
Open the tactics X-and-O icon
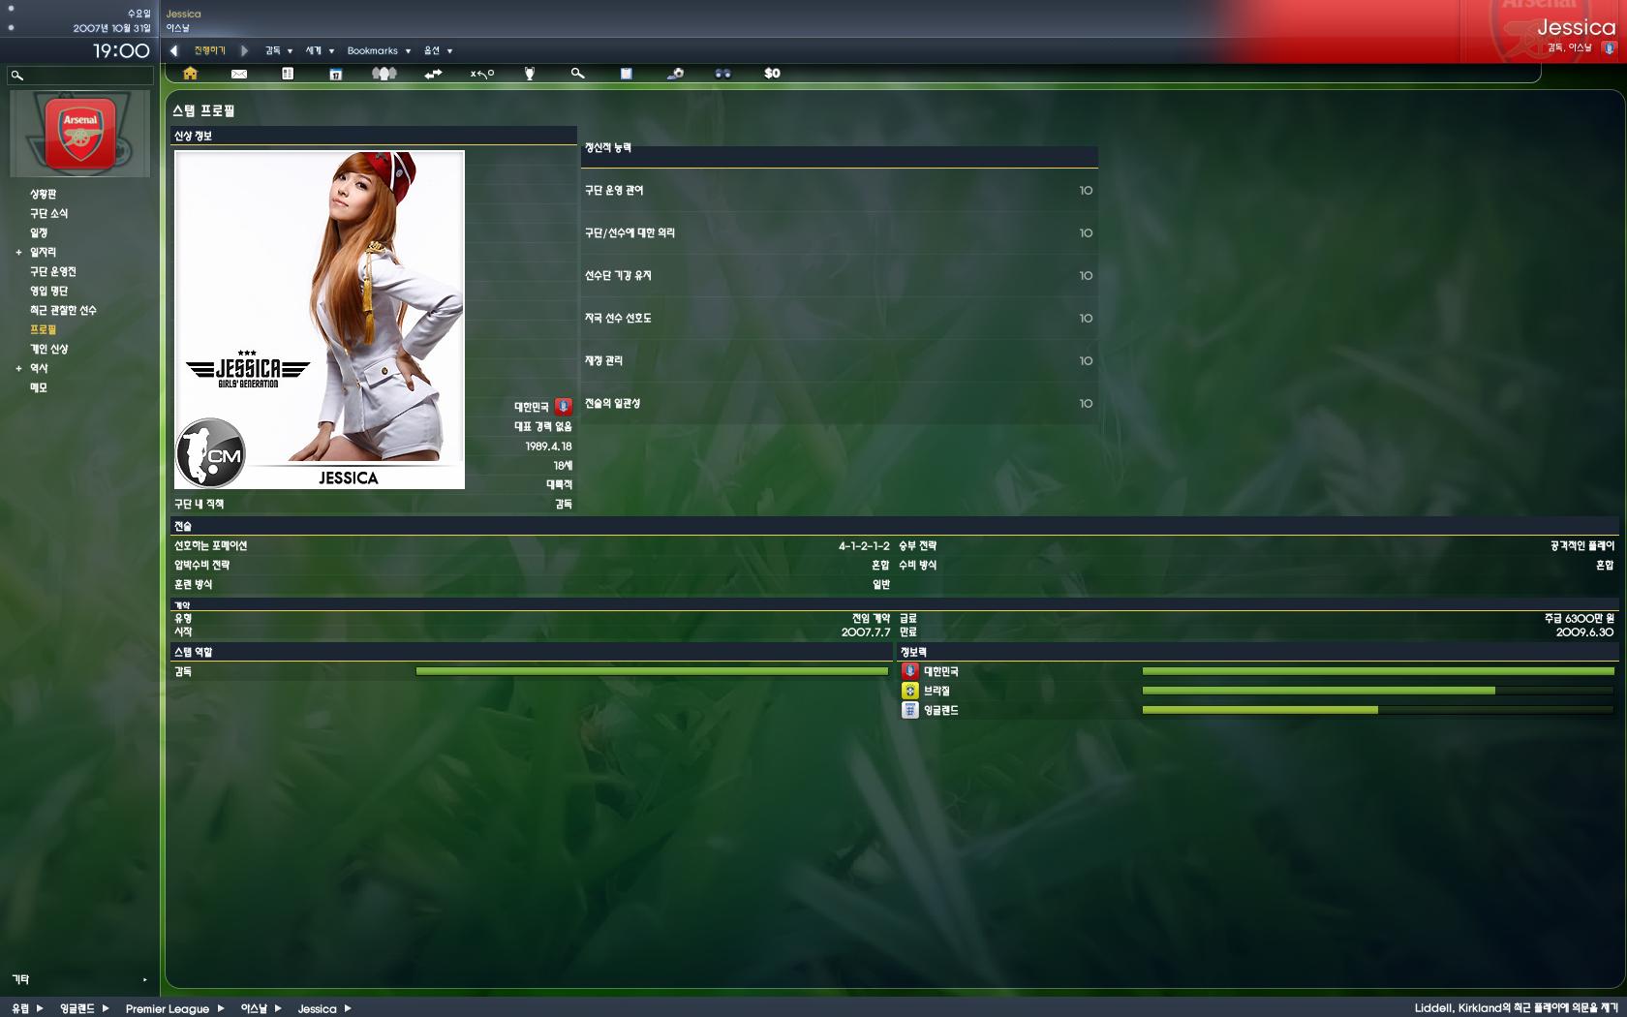pos(481,74)
